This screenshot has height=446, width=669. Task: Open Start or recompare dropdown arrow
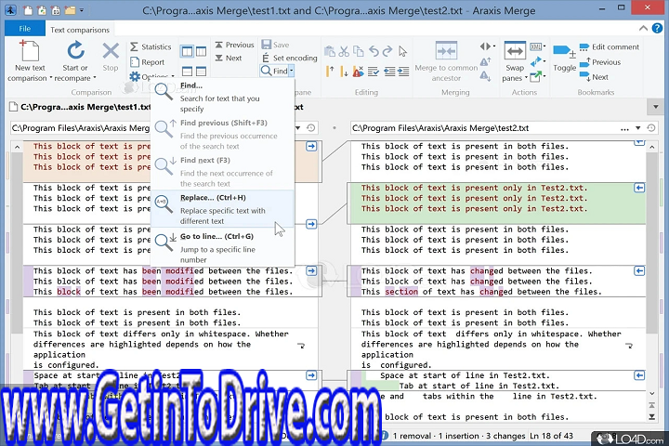[x=94, y=78]
